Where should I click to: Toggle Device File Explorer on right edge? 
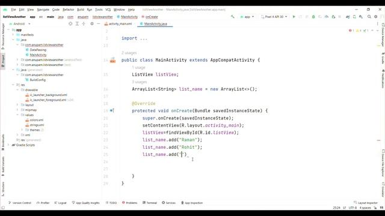coord(383,163)
